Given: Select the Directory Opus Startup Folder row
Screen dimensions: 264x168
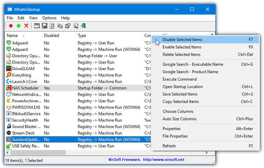Looking at the screenshot, I should coord(78,56).
